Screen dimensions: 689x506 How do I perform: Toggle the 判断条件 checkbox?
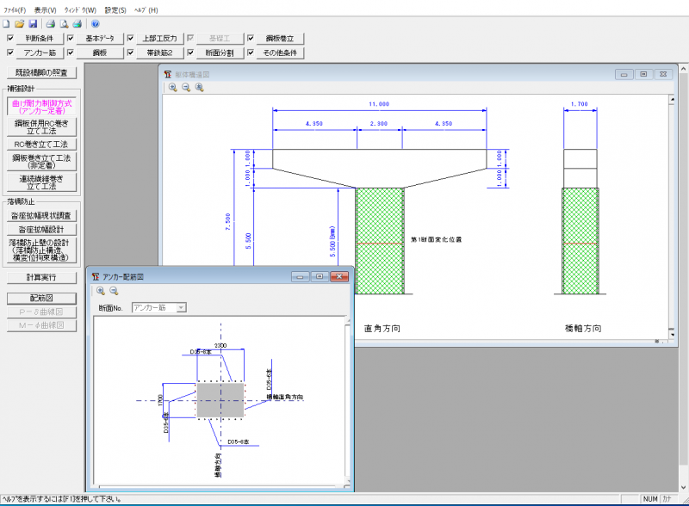[x=10, y=38]
